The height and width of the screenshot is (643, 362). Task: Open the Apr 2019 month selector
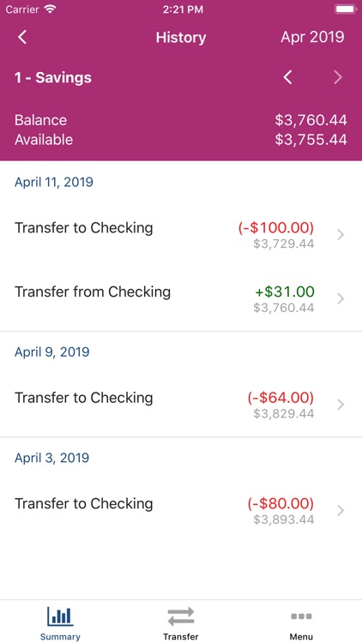coord(312,38)
